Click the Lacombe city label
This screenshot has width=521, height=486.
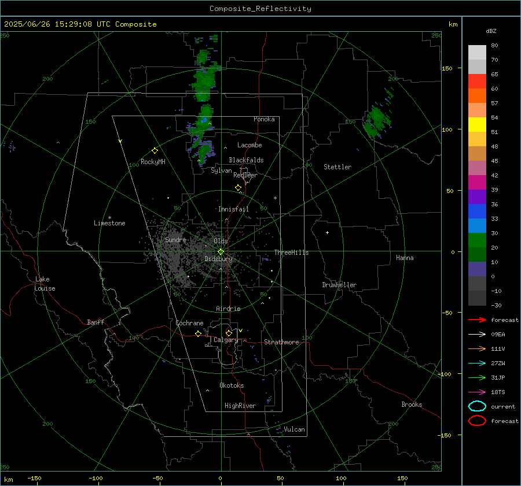[x=250, y=145]
